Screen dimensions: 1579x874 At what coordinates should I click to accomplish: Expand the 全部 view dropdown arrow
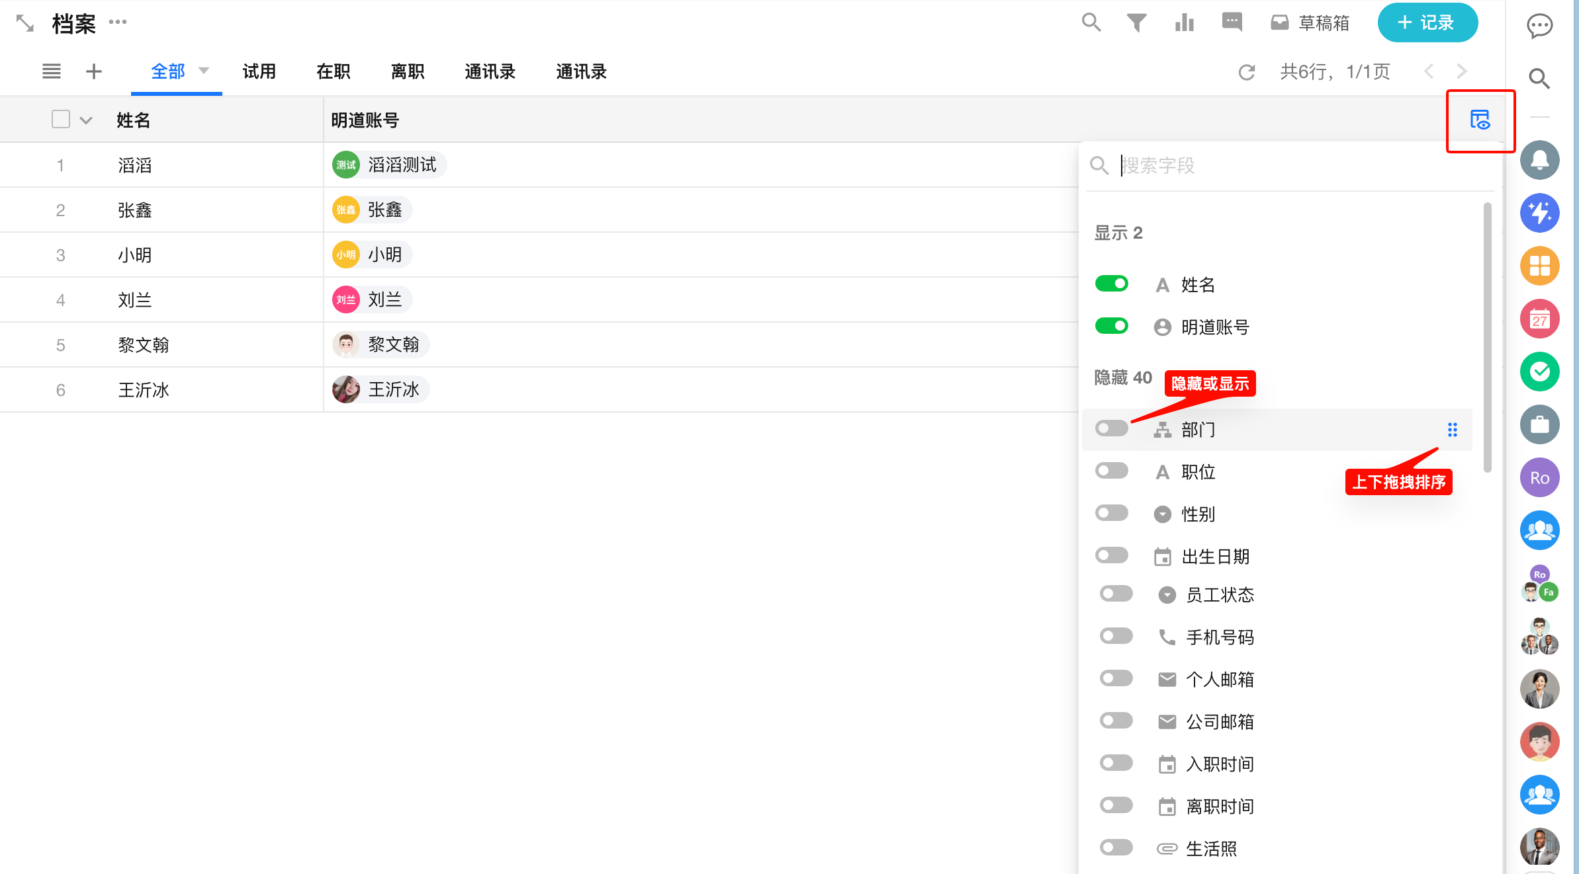[204, 71]
